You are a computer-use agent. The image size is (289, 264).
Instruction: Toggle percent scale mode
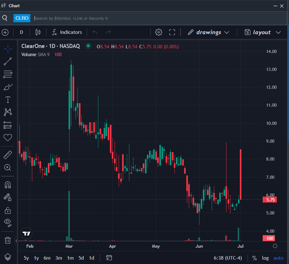click(x=255, y=258)
